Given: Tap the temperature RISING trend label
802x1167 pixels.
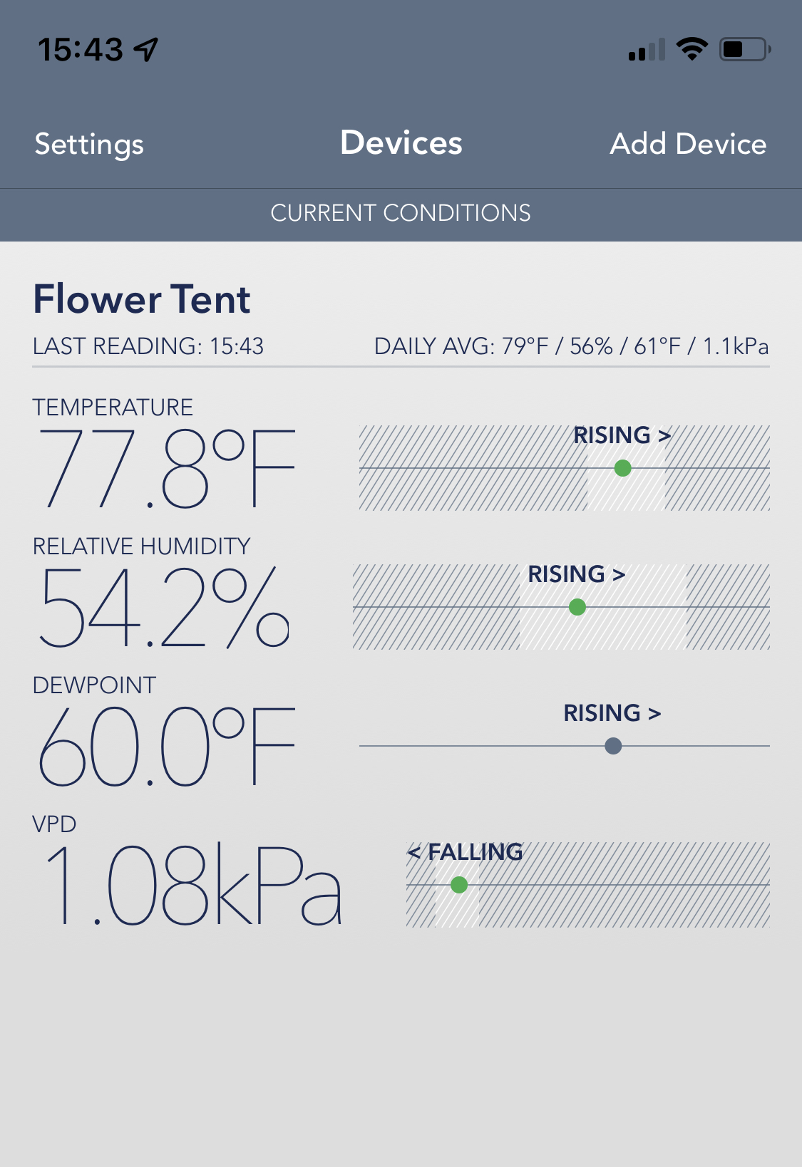Looking at the screenshot, I should (x=622, y=435).
